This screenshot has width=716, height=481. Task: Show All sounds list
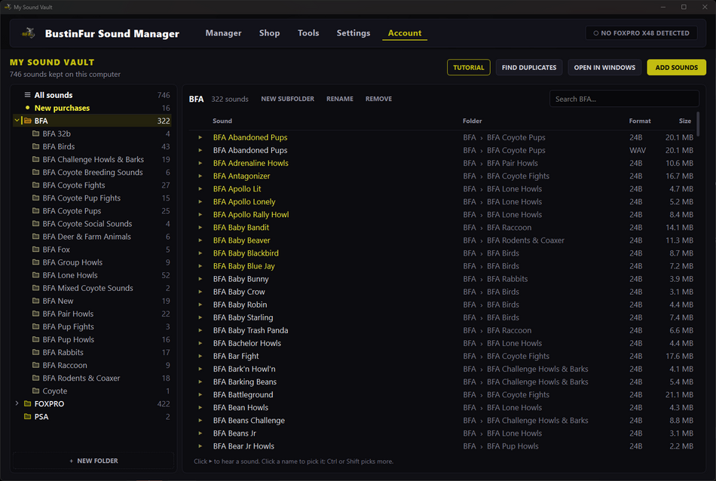pos(93,95)
